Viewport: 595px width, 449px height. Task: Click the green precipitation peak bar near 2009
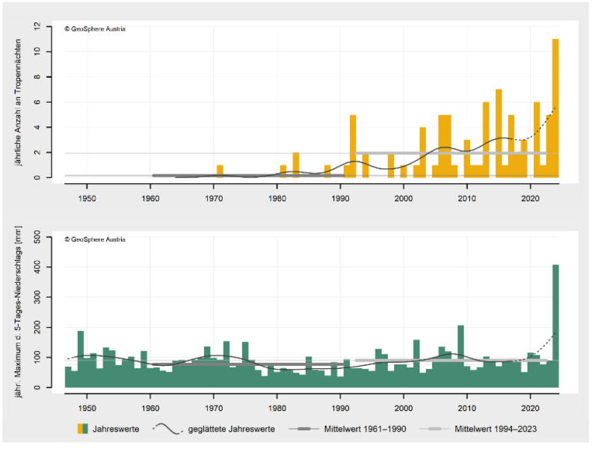pos(460,356)
